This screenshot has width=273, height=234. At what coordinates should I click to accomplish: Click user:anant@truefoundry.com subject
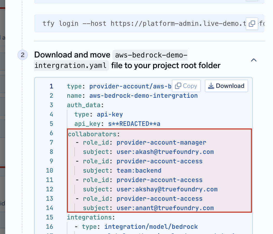[165, 208]
